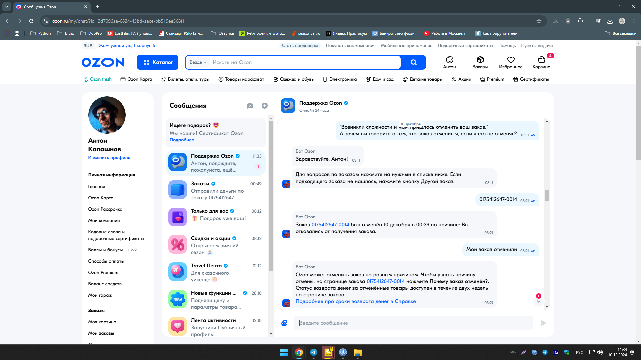The width and height of the screenshot is (641, 360).
Task: Click Стать продавцом button
Action: [300, 46]
